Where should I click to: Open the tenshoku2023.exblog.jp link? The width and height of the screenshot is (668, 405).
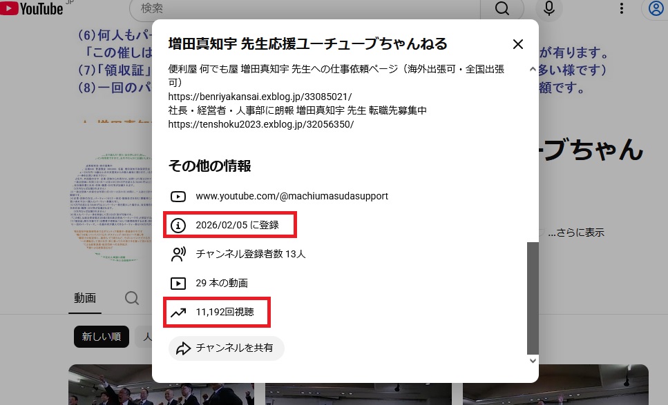pyautogui.click(x=261, y=124)
